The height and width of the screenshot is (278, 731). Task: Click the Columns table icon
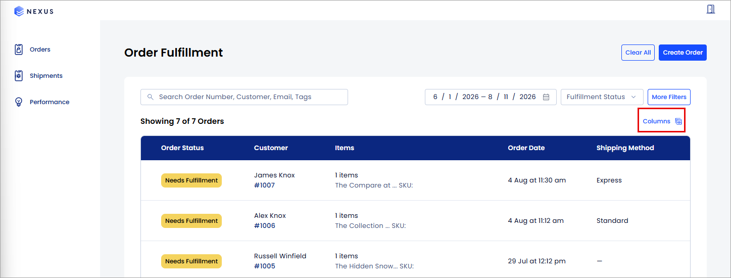(x=678, y=121)
